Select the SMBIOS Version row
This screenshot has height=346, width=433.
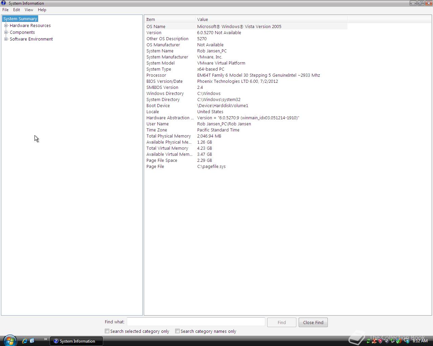click(x=246, y=87)
